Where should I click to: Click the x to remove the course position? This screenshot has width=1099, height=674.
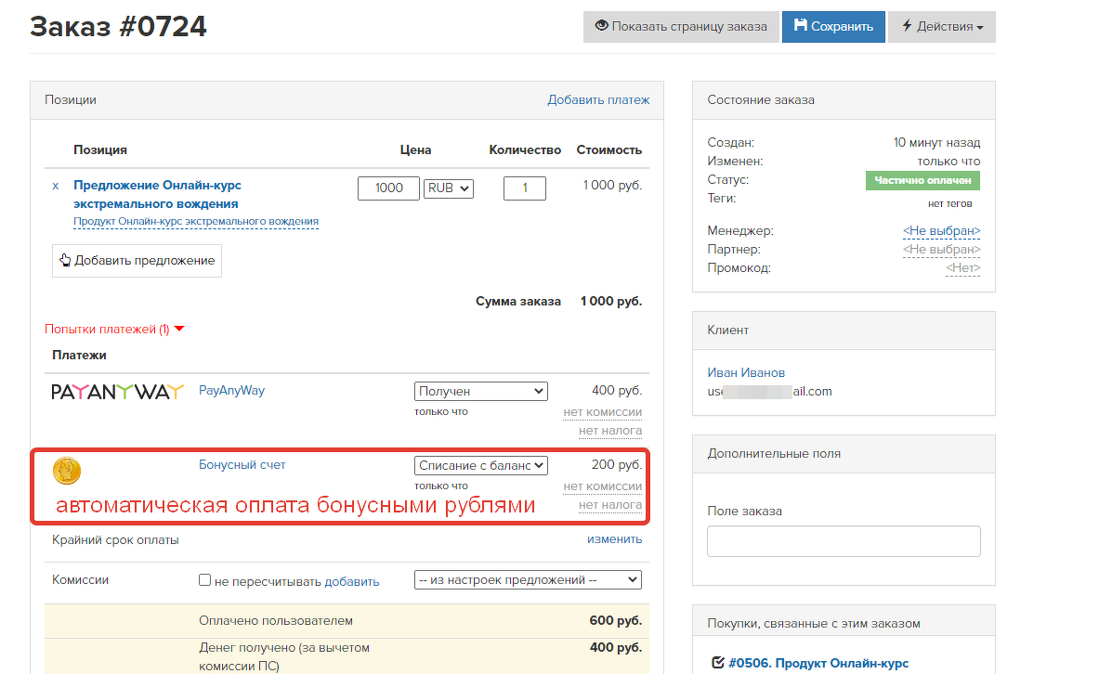(58, 185)
